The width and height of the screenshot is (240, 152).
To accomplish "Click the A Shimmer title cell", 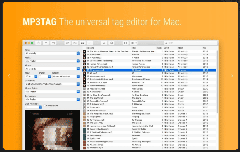I will pos(137,104).
